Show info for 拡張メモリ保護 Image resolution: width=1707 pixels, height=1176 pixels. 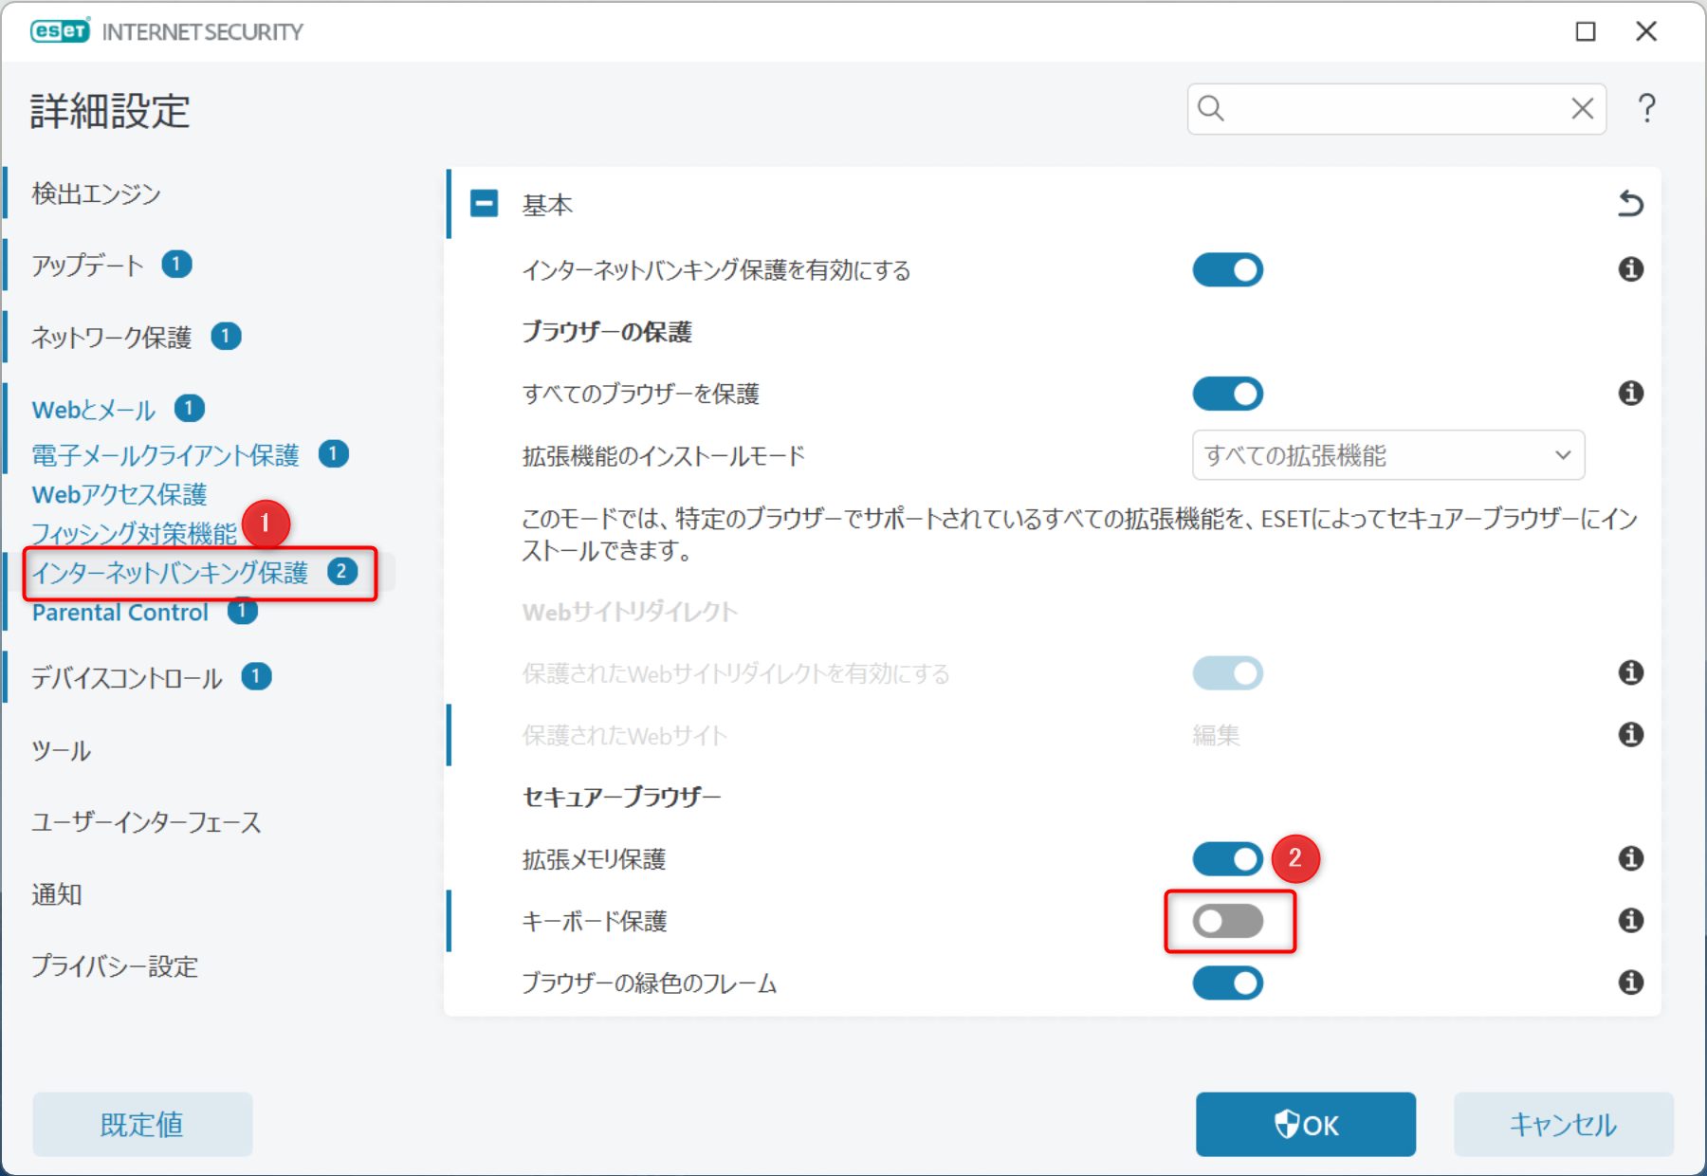(1630, 858)
